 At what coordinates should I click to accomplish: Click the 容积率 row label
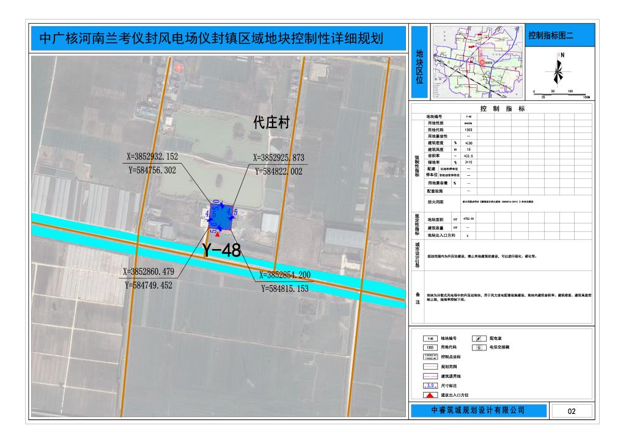pyautogui.click(x=434, y=156)
